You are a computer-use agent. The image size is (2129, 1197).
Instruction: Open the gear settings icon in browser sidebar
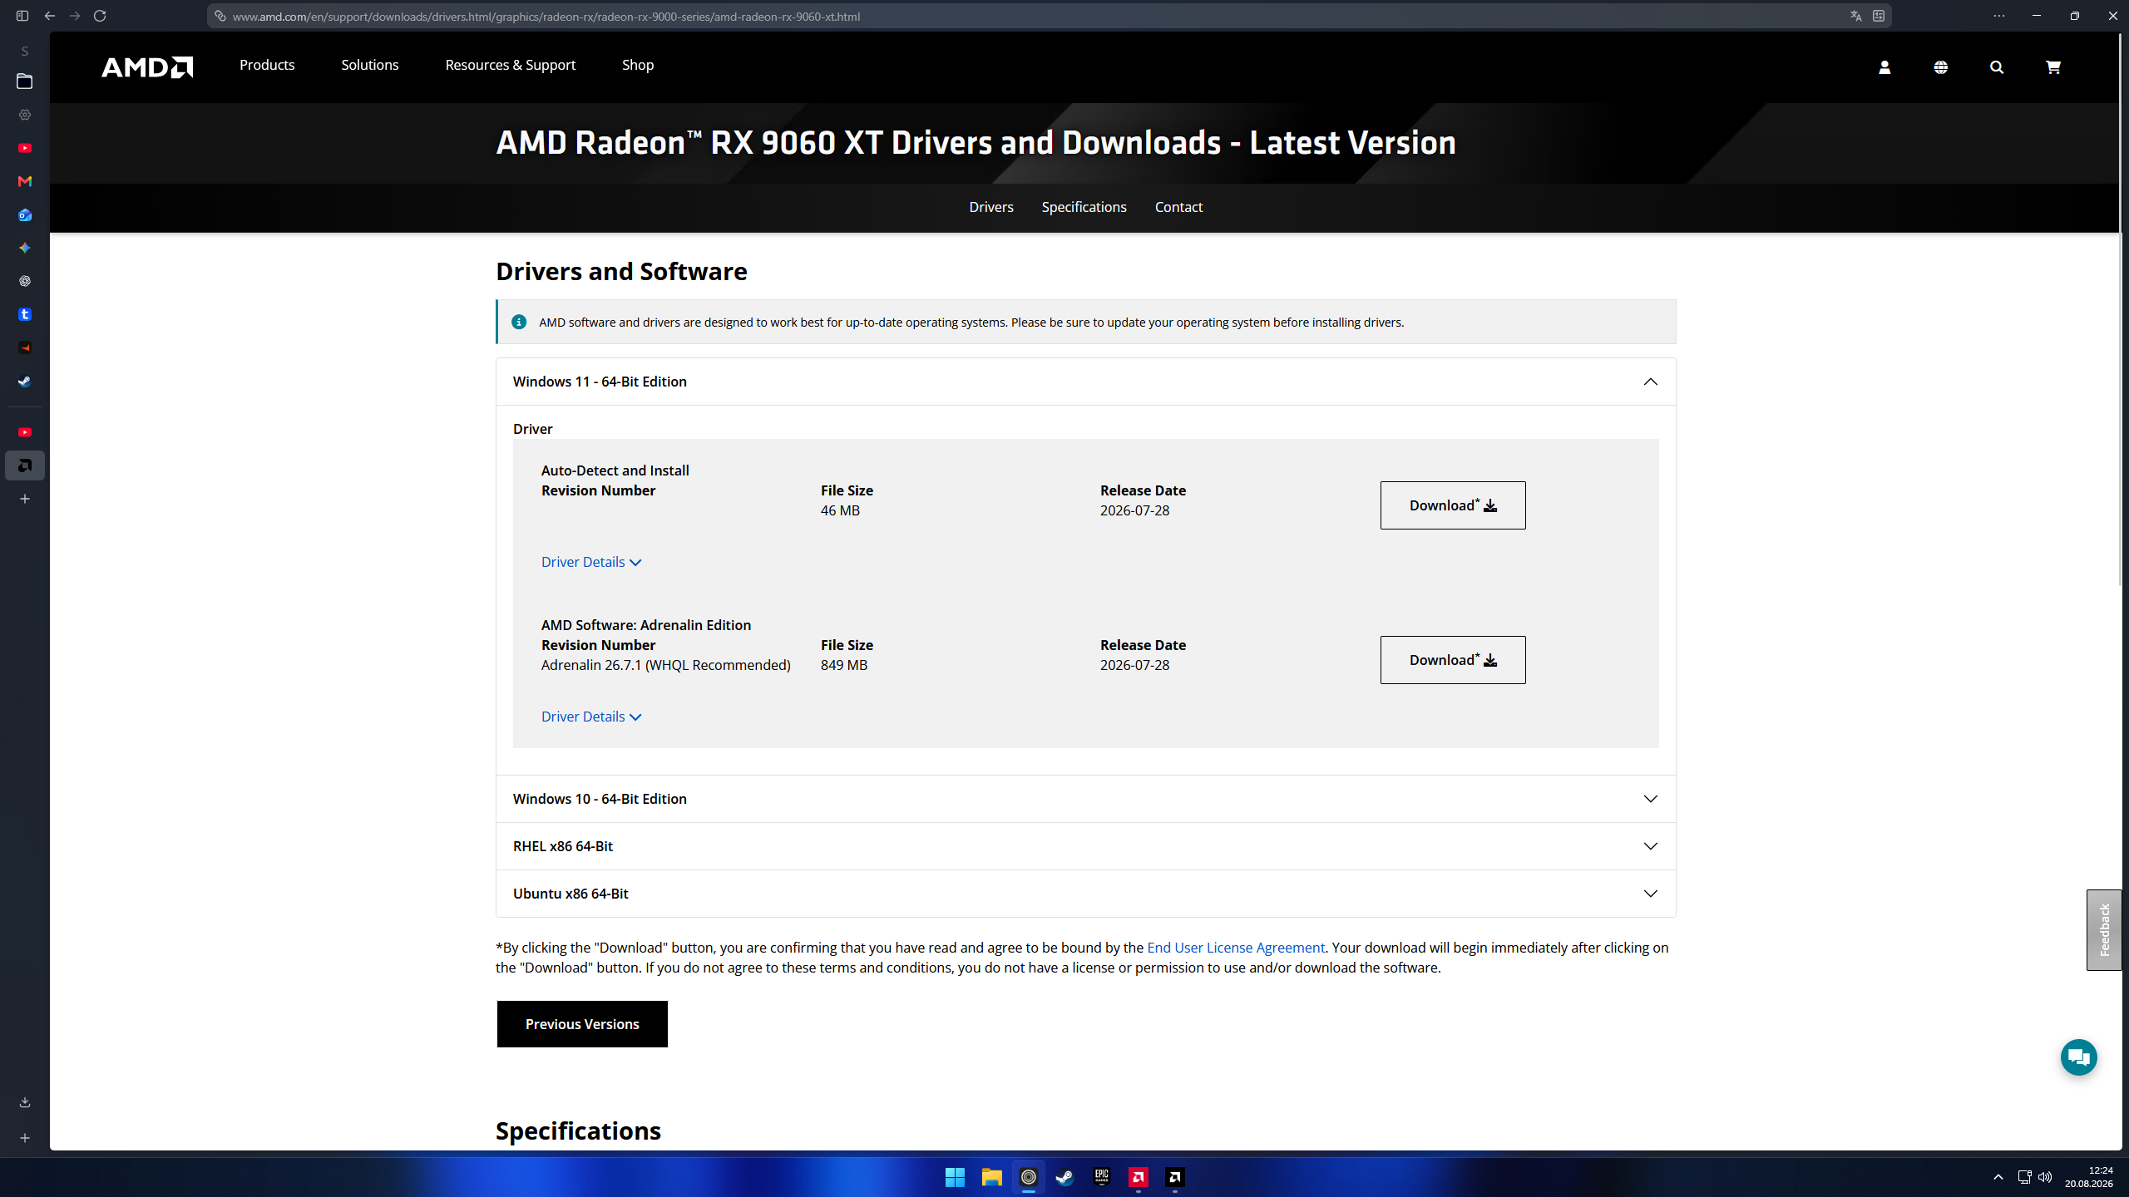pyautogui.click(x=25, y=115)
